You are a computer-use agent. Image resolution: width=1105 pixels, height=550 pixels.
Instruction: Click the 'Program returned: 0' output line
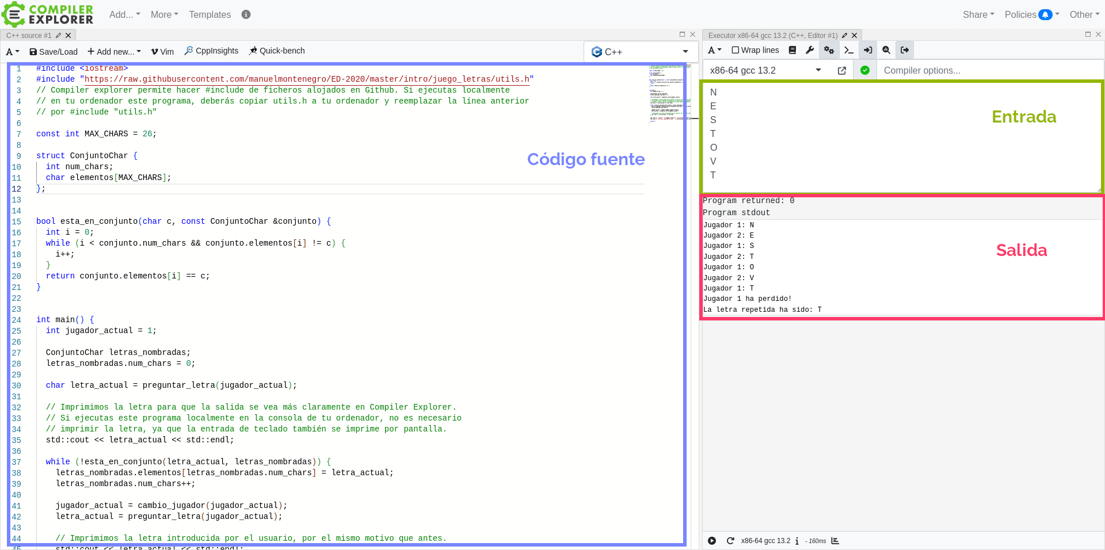[749, 201]
